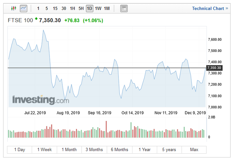Choose the 5H interval
237x161 pixels.
[x=81, y=8]
